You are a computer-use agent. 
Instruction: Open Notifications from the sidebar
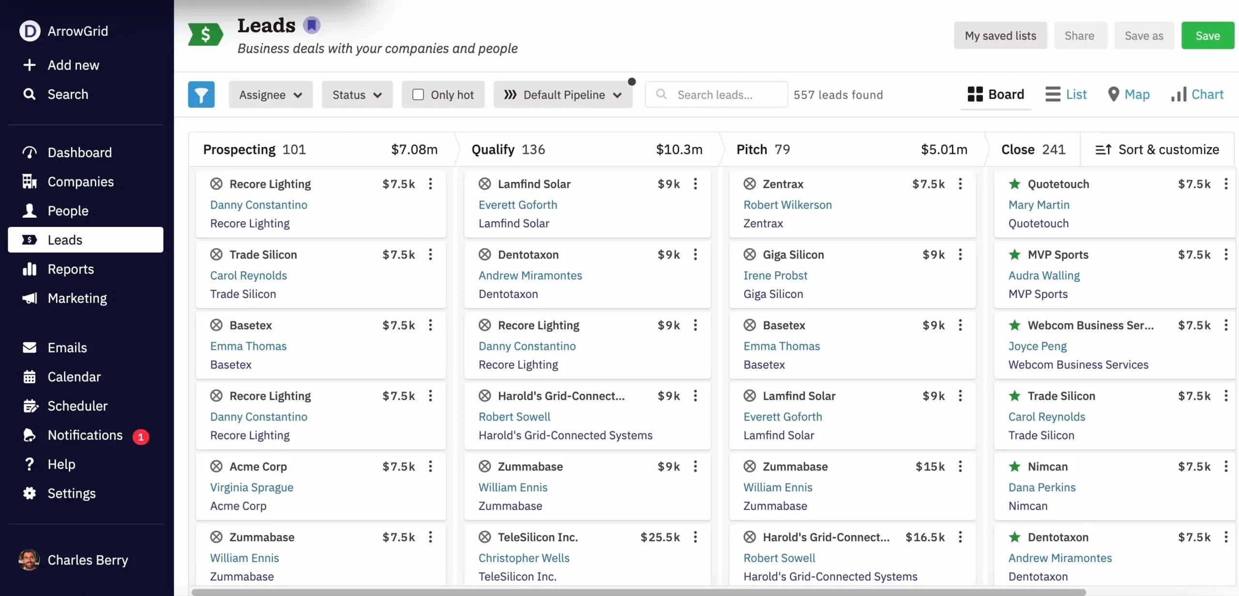[x=85, y=434]
